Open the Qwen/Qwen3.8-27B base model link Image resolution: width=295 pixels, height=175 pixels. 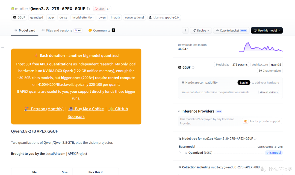coord(270,147)
